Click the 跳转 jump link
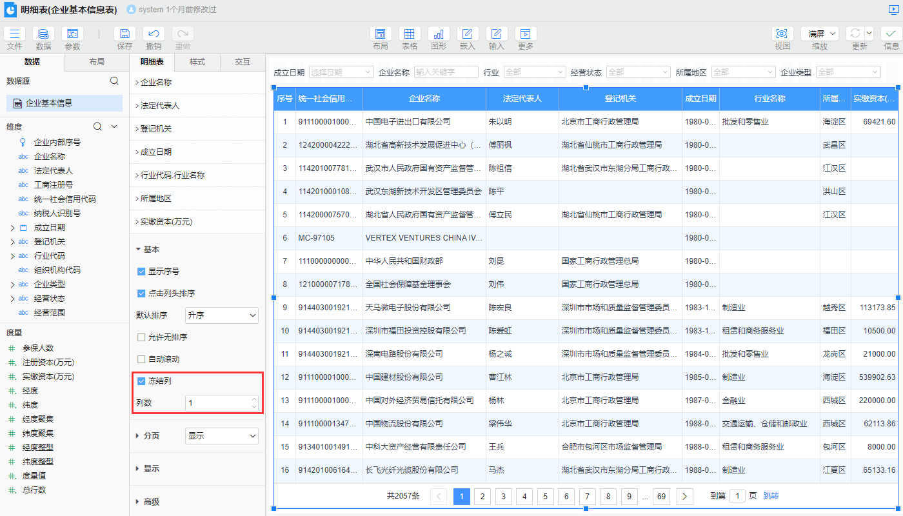Viewport: 903px width, 516px height. point(771,496)
